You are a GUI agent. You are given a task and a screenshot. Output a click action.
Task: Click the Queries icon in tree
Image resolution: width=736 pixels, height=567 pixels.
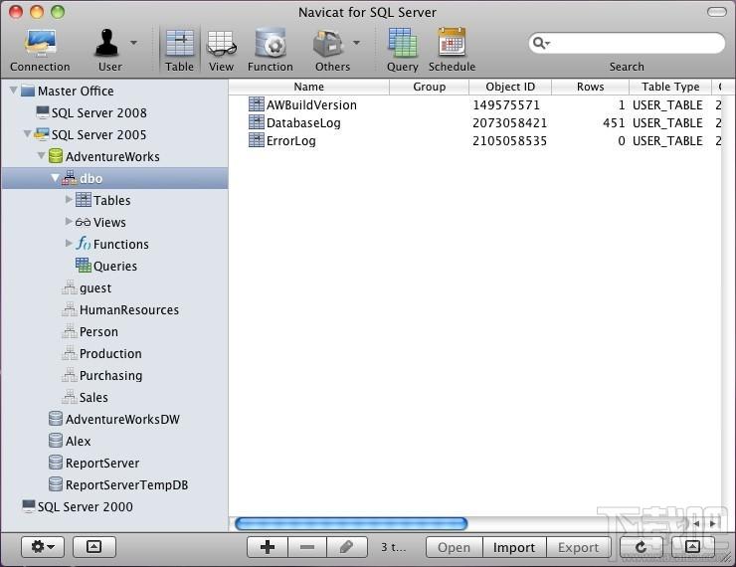pyautogui.click(x=84, y=266)
